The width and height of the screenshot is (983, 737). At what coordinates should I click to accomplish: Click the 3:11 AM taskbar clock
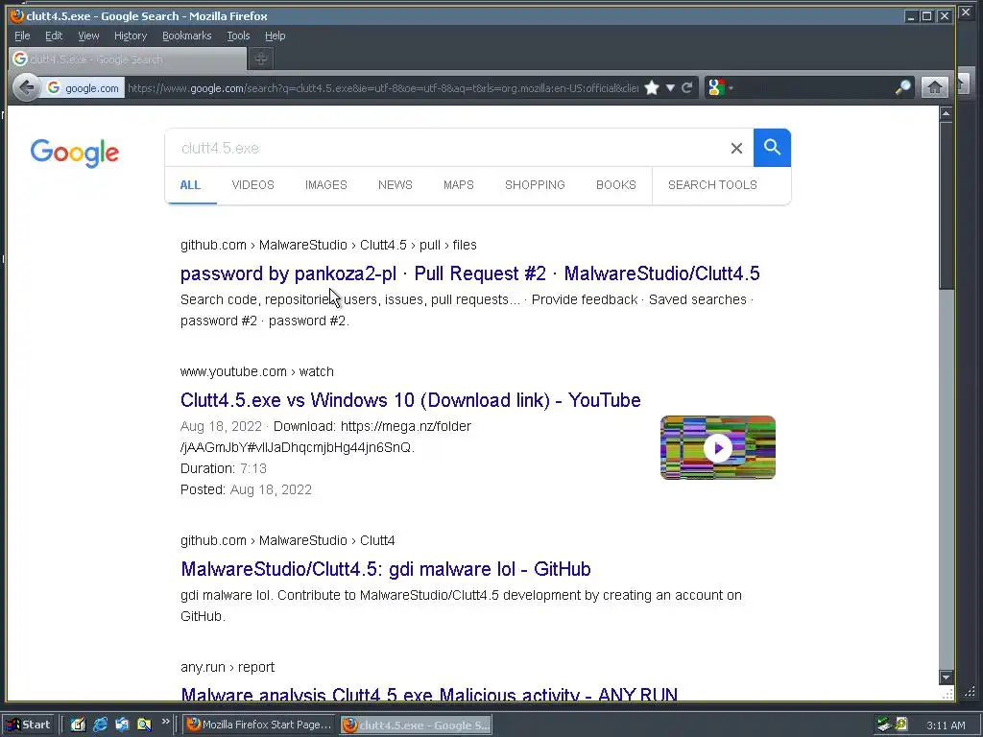pos(946,725)
